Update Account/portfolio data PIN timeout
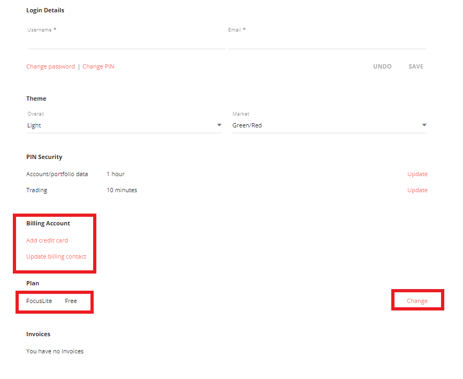 (x=417, y=174)
